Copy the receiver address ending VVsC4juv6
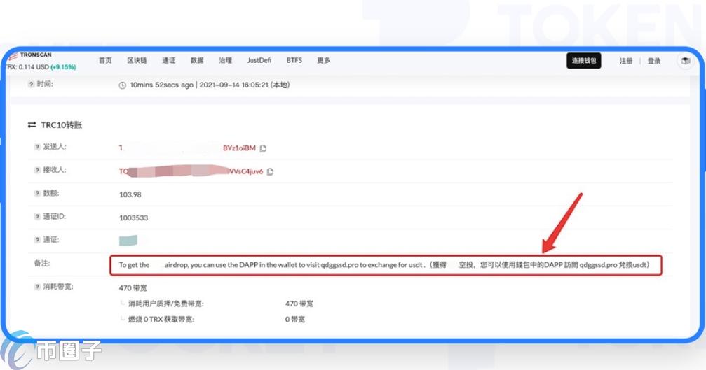 (x=270, y=171)
